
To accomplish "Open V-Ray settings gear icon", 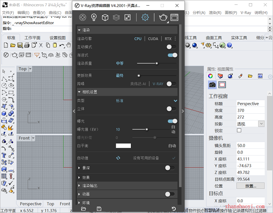I will coord(145,17).
